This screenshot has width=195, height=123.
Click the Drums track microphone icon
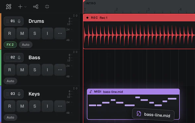pyautogui.click(x=19, y=21)
